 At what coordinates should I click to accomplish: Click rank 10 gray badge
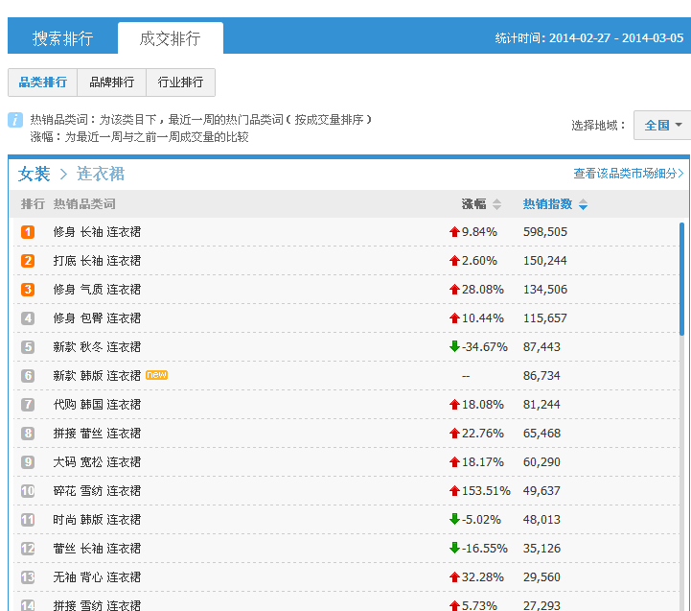tap(28, 490)
